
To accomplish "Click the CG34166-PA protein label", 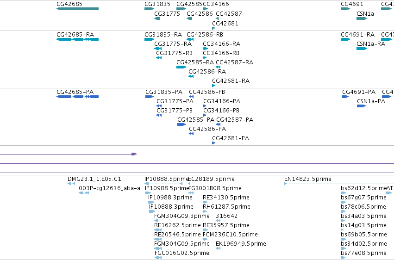I will [222, 101].
